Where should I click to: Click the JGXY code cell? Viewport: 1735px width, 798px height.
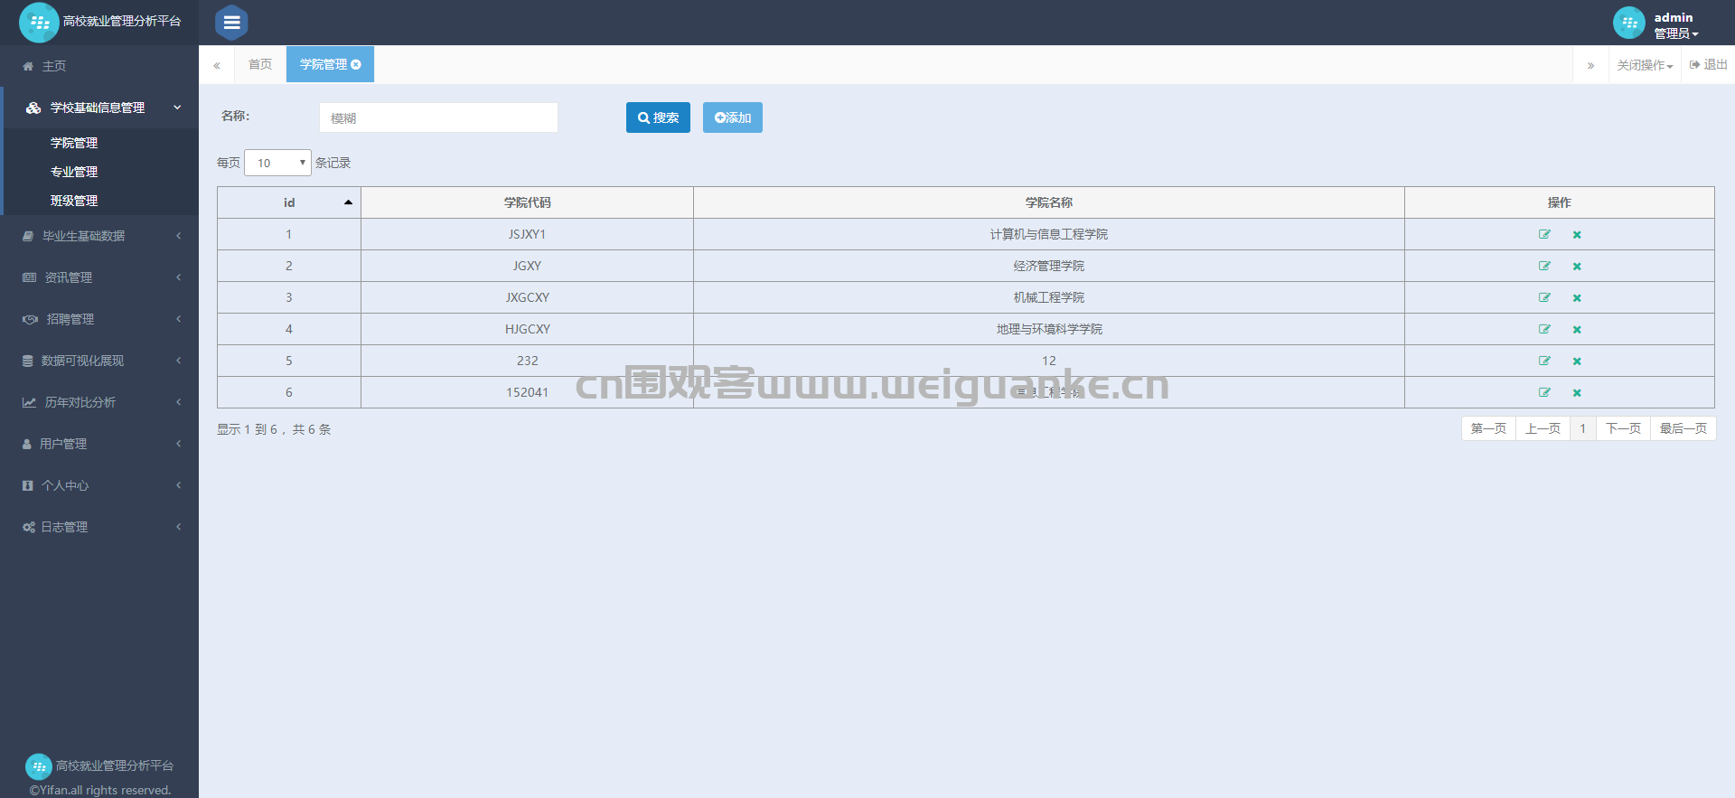[527, 266]
